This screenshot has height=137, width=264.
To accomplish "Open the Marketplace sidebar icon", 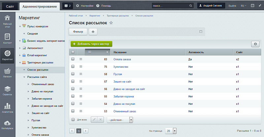I will click(x=7, y=124).
